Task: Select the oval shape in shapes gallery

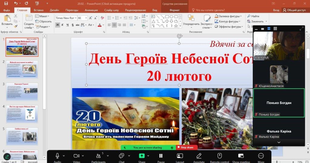Action: (x=171, y=17)
